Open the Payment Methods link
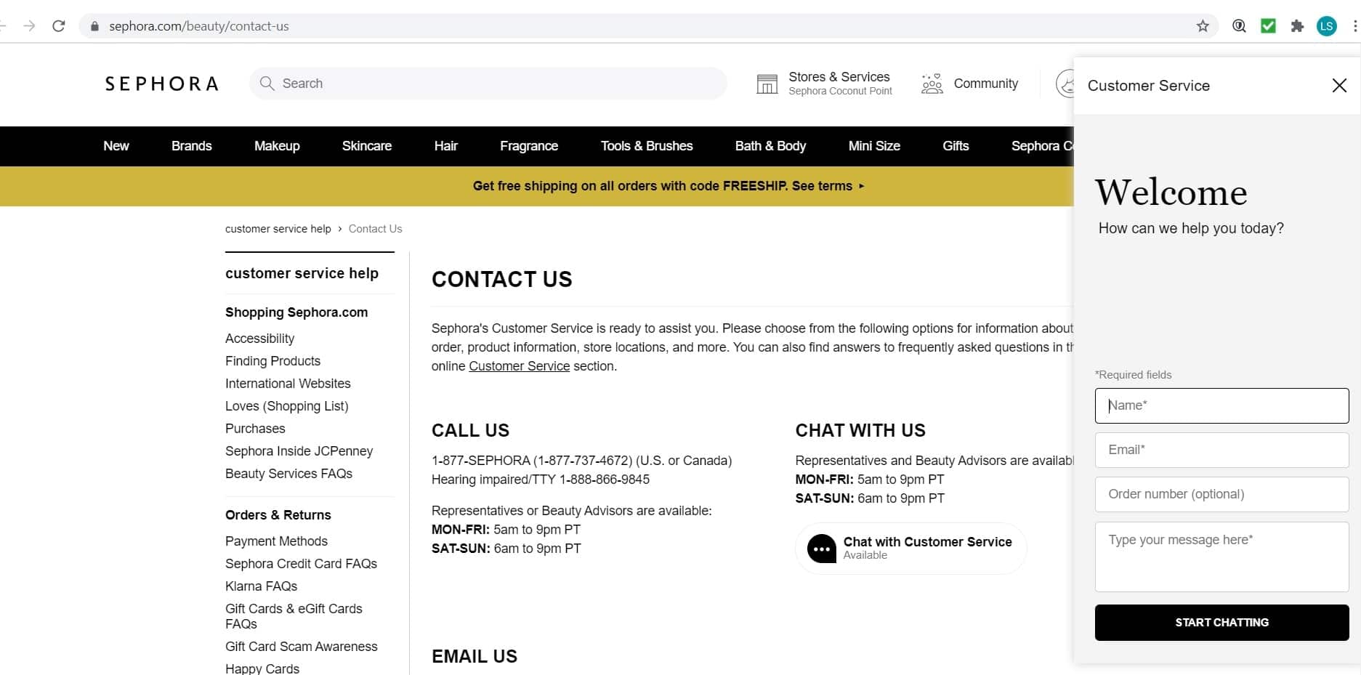1361x675 pixels. tap(276, 541)
